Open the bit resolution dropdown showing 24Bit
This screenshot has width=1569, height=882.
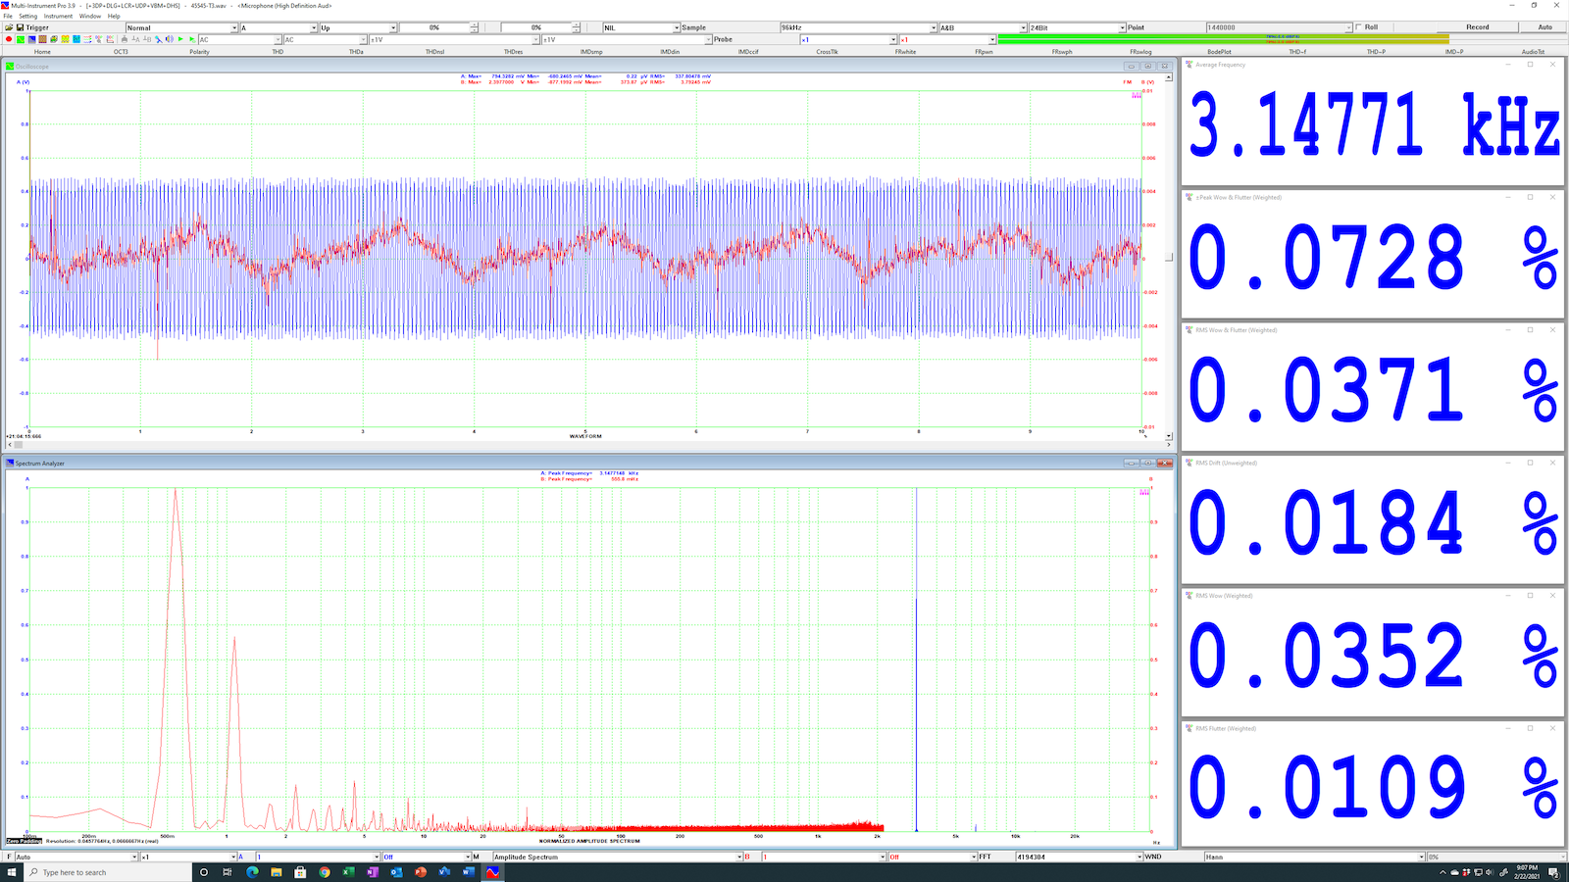point(1077,27)
